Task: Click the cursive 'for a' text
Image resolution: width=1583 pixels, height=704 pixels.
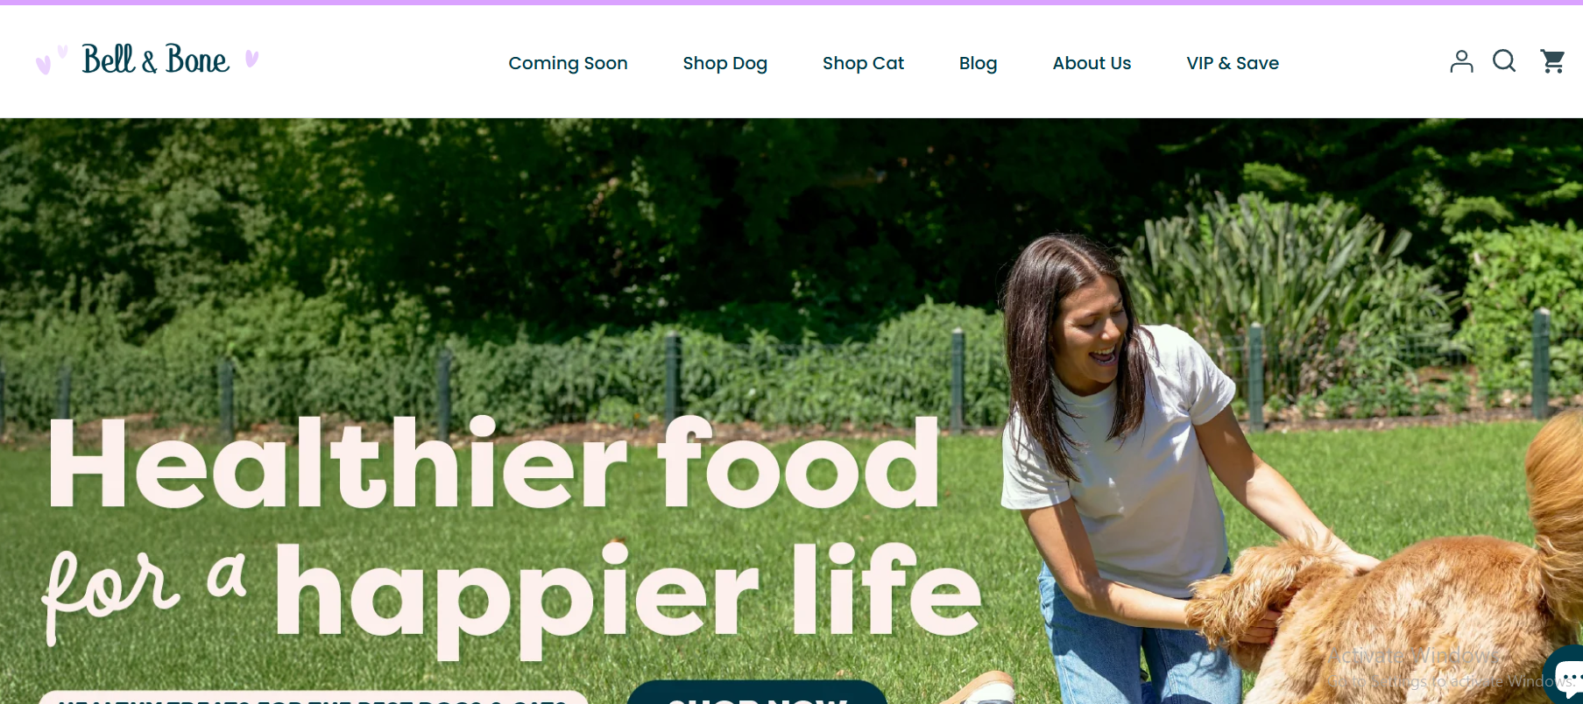Action: 145,593
